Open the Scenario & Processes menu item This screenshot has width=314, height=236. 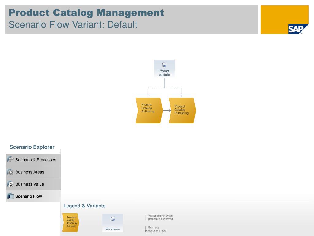[33, 160]
